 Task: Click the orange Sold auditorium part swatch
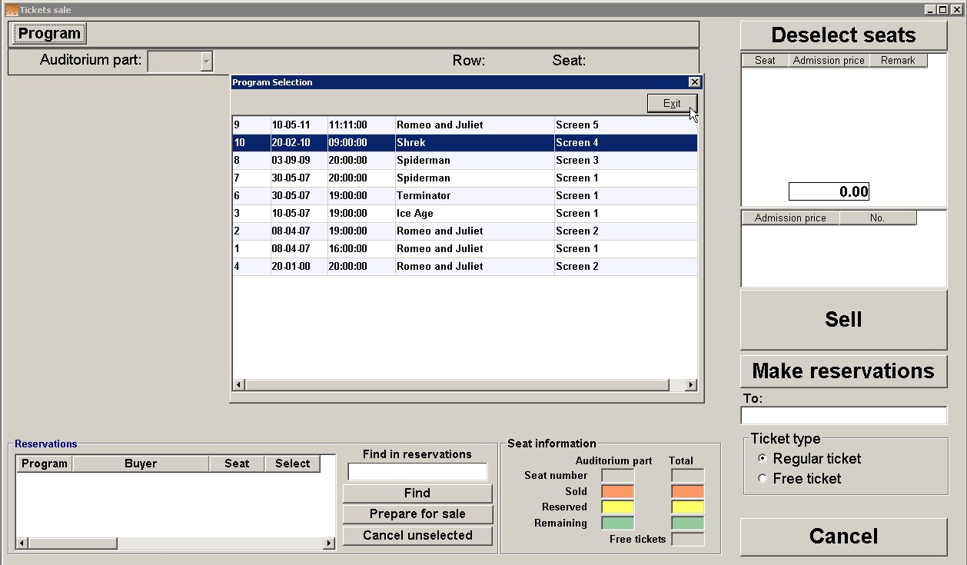617,491
